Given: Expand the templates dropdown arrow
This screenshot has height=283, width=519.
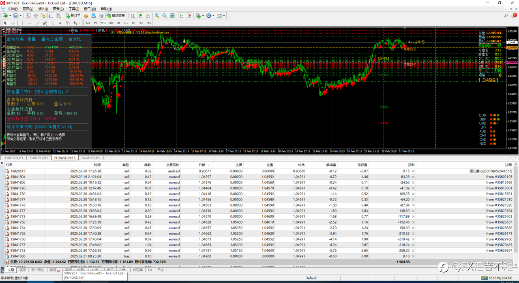Looking at the screenshot, I should coord(224,16).
